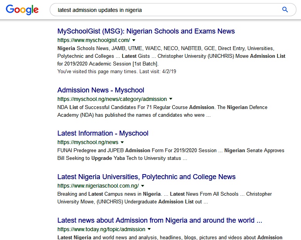Click the blue search magnifier icon
The height and width of the screenshot is (240, 301).
pyautogui.click(x=285, y=10)
